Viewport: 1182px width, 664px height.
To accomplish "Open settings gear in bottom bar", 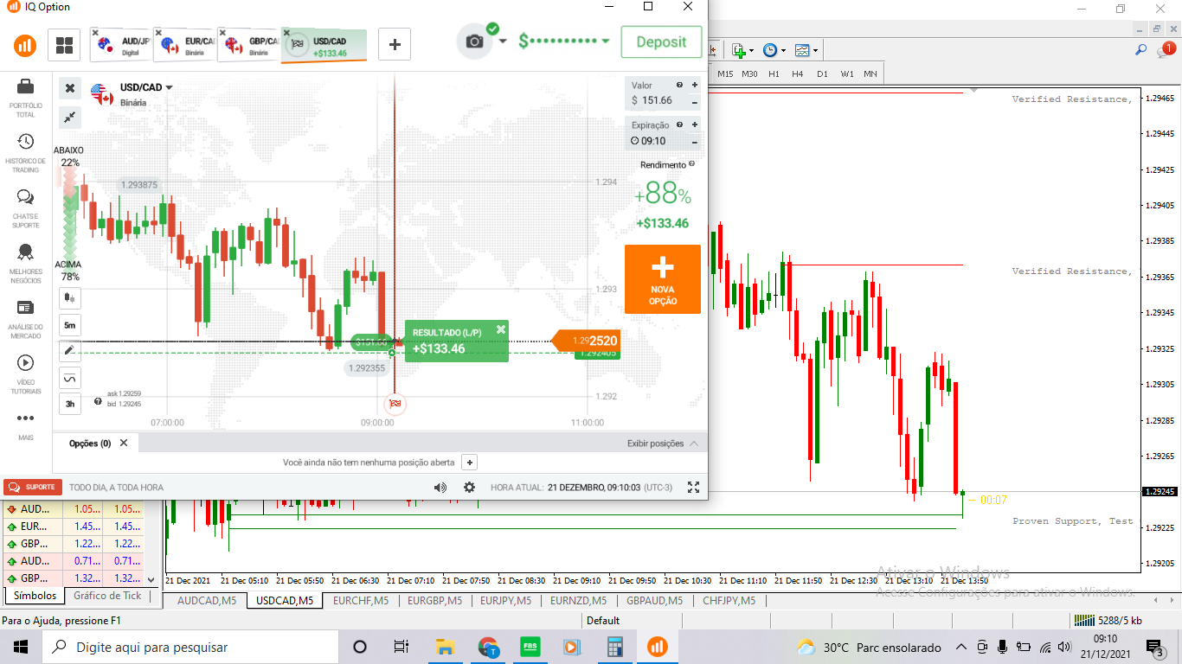I will 469,487.
